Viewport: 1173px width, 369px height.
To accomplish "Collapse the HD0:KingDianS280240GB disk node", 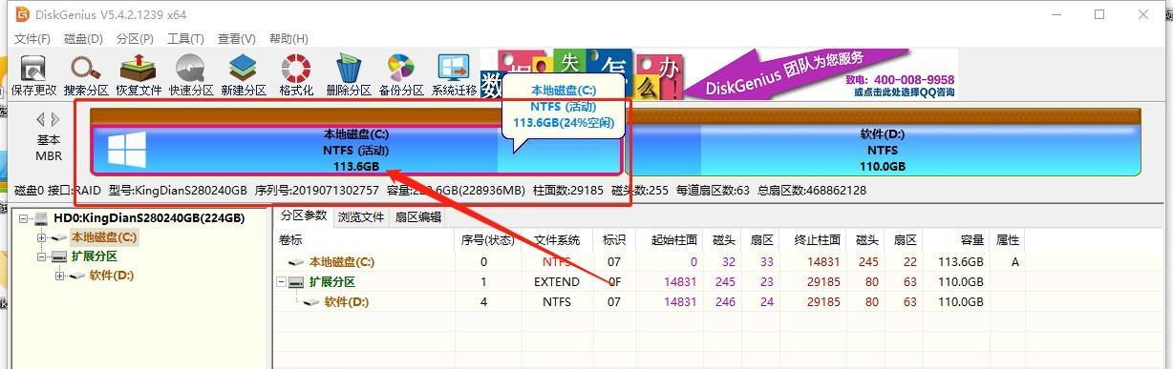I will coord(23,218).
